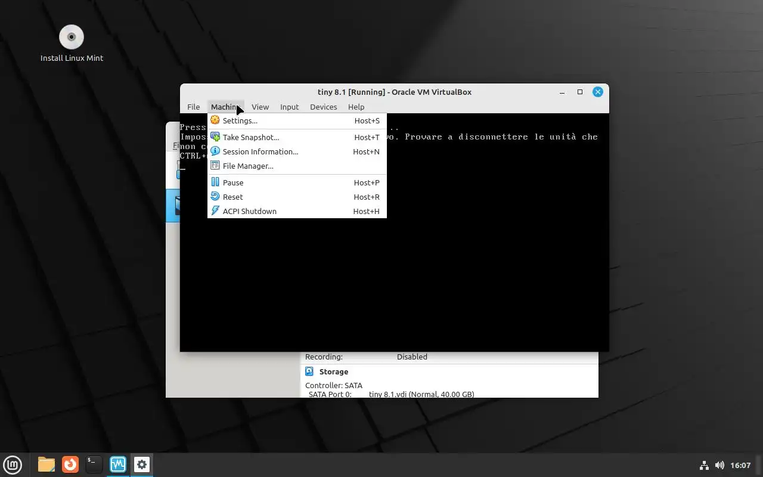763x477 pixels.
Task: Click the 'Recording:' label in the VirtualBox Manager
Action: coord(324,357)
